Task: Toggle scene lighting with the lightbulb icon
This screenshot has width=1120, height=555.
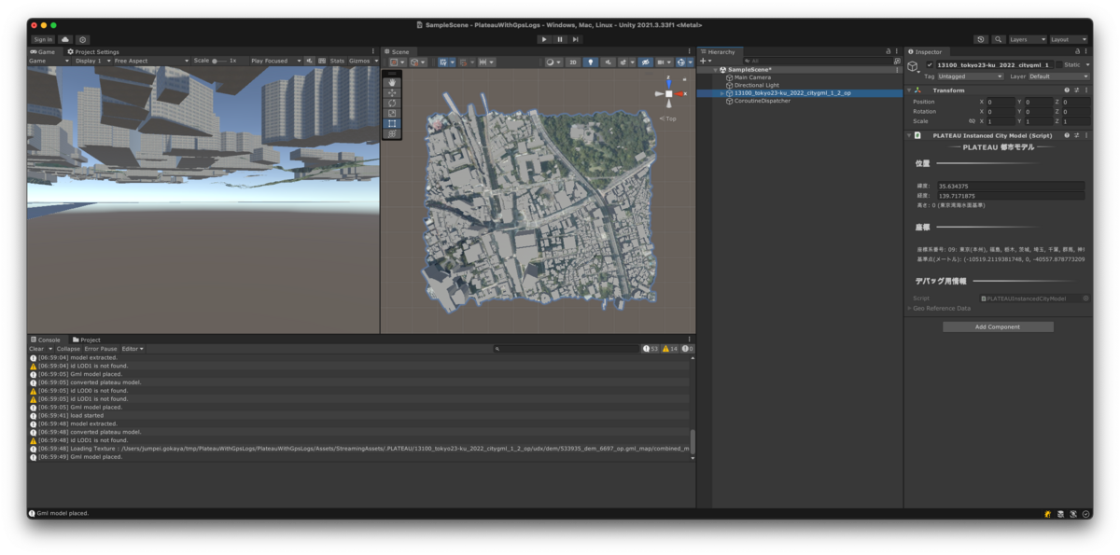Action: (590, 62)
